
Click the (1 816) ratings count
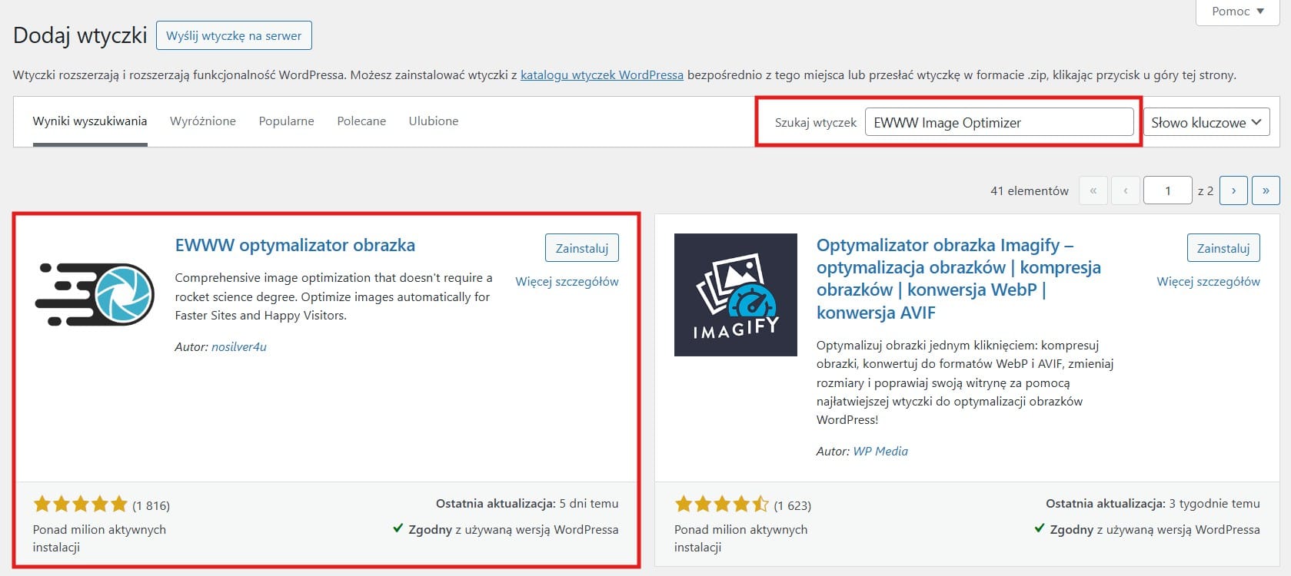tap(151, 505)
